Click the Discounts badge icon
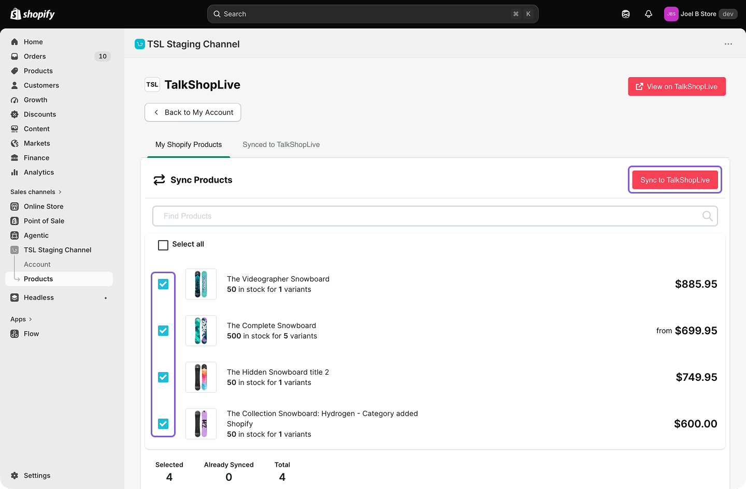The height and width of the screenshot is (489, 746). coord(15,114)
